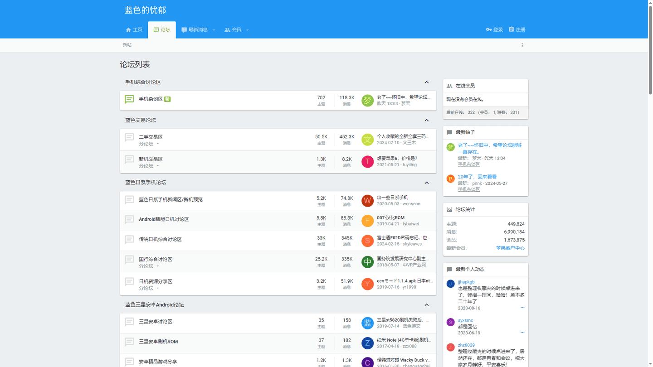Click the green 梦 avatar in 最新帖子 widget
Viewport: 653px width, 367px height.
click(450, 147)
